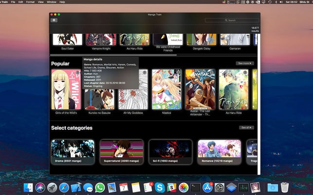Open Launchpad rocket icon in dock
Viewport: 313px width, 195px height.
52,188
